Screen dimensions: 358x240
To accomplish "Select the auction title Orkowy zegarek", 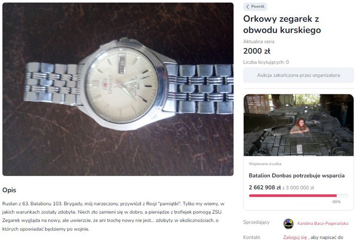I will tap(282, 24).
